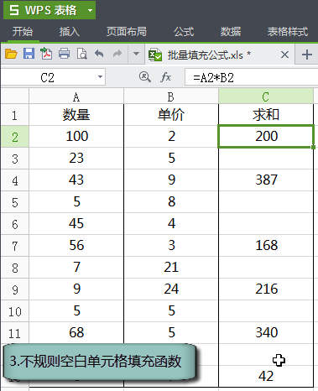Select cell B5 with value 8
The width and height of the screenshot is (318, 391).
pyautogui.click(x=171, y=202)
